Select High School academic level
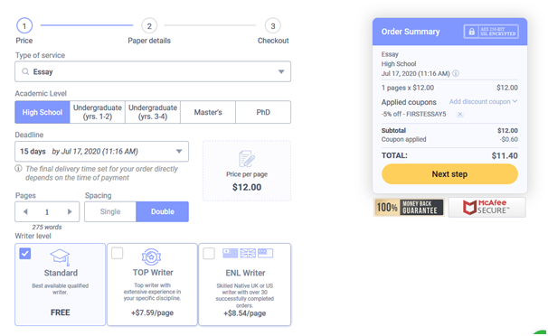The width and height of the screenshot is (548, 336). 43,112
